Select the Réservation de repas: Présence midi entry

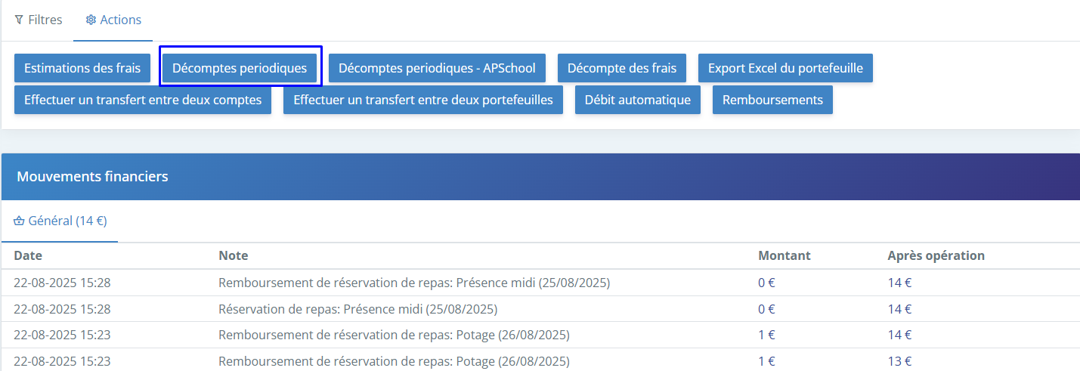coord(357,309)
